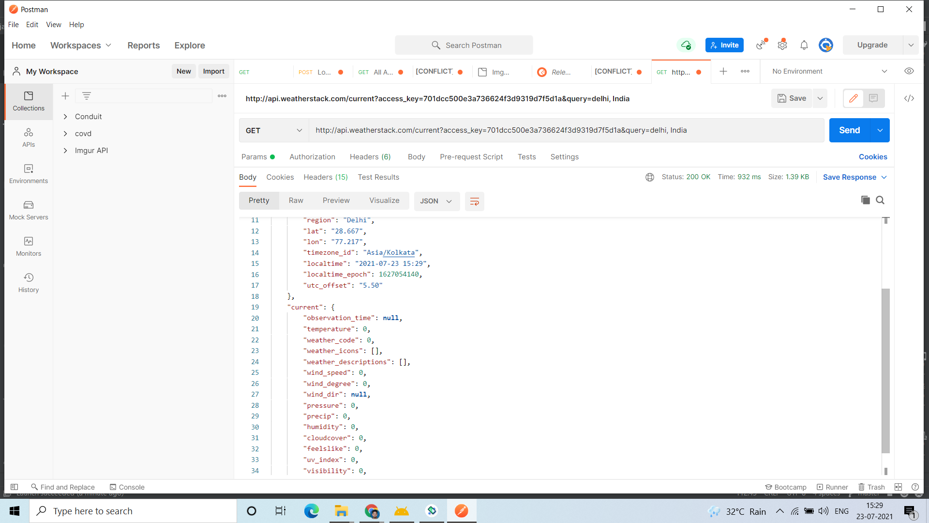Click the Send button
This screenshot has width=929, height=523.
[x=849, y=130]
